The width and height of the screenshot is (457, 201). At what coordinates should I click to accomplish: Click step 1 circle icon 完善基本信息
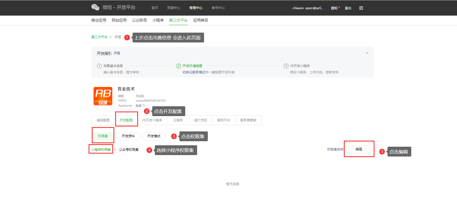pos(99,66)
